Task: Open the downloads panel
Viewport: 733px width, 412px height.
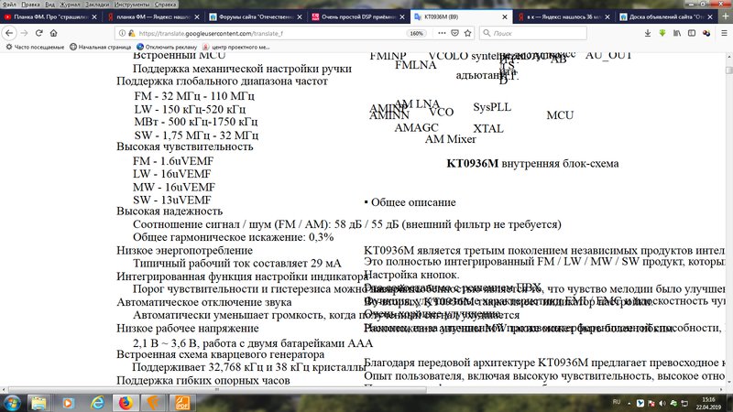Action: (648, 33)
